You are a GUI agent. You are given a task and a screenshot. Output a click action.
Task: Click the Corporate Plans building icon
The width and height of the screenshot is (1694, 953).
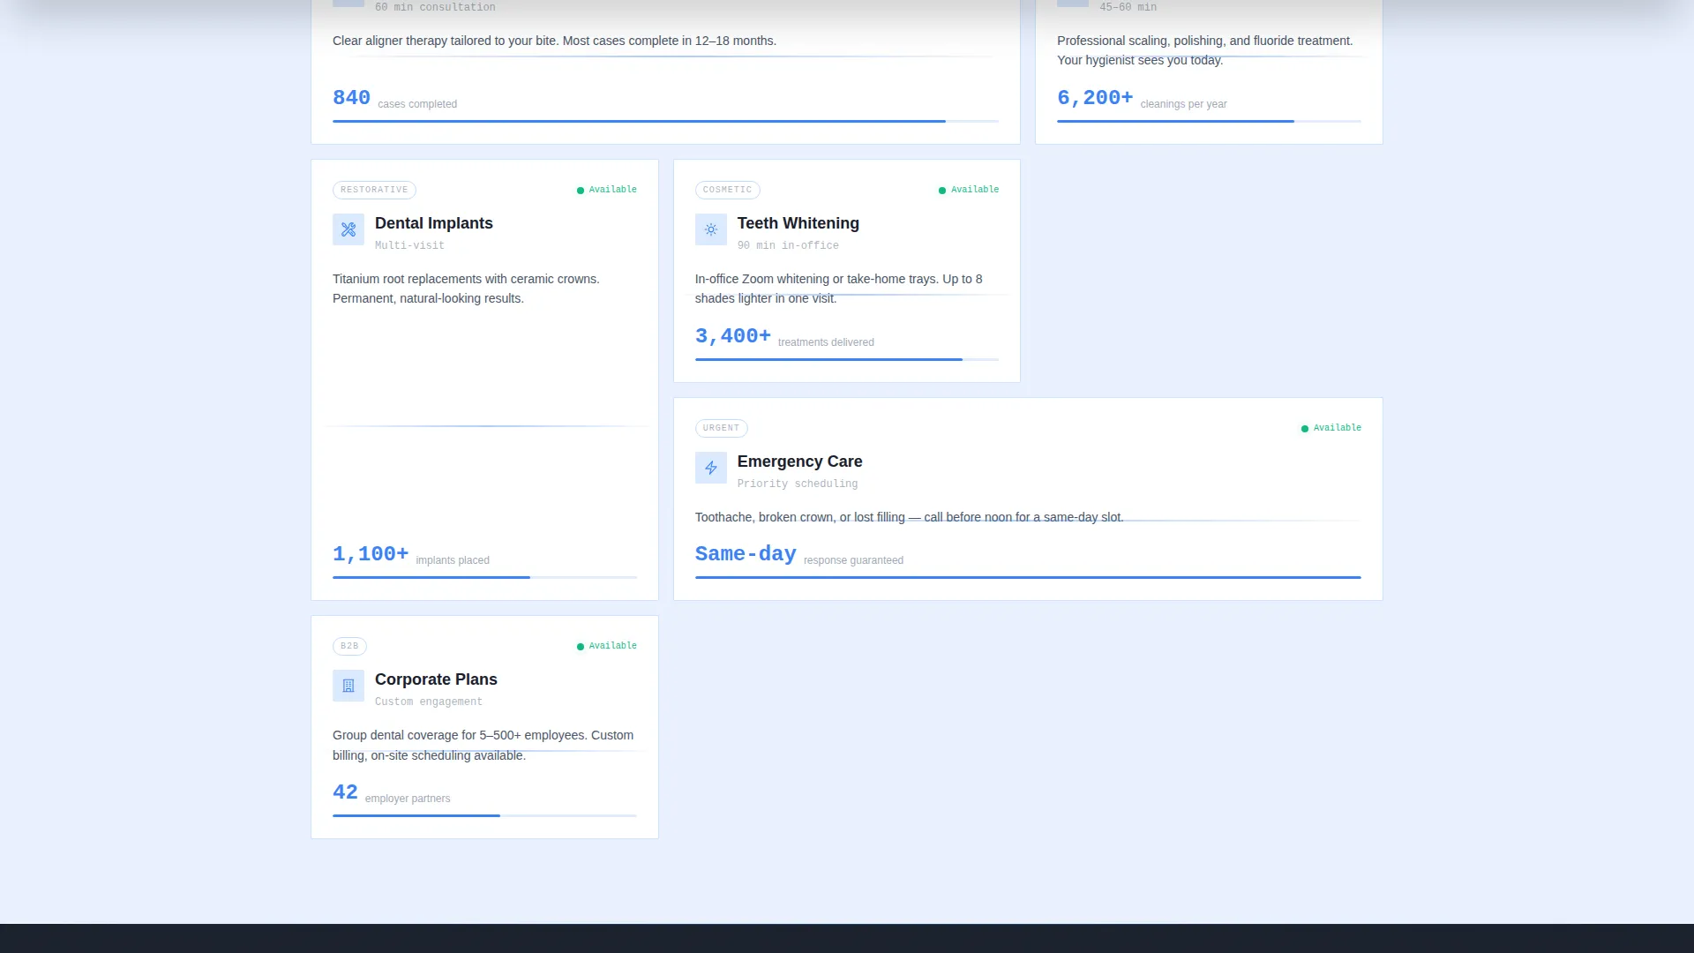349,686
